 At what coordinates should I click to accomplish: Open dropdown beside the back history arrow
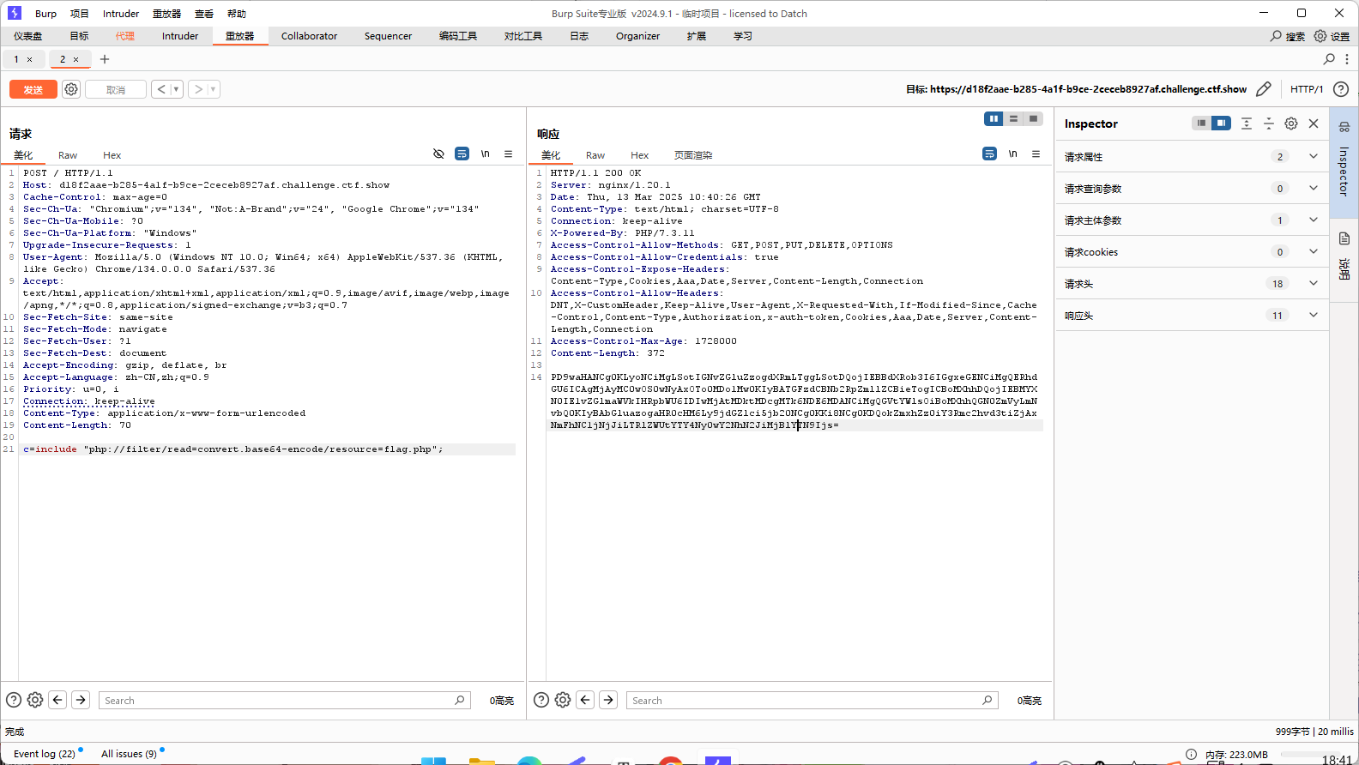click(176, 89)
